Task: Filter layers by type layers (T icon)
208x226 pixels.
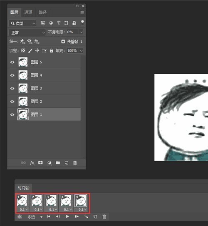Action: coord(59,23)
